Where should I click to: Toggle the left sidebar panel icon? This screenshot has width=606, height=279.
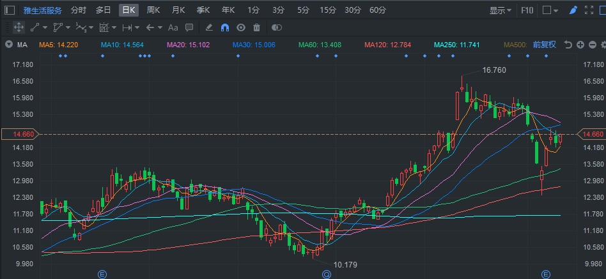[10, 10]
